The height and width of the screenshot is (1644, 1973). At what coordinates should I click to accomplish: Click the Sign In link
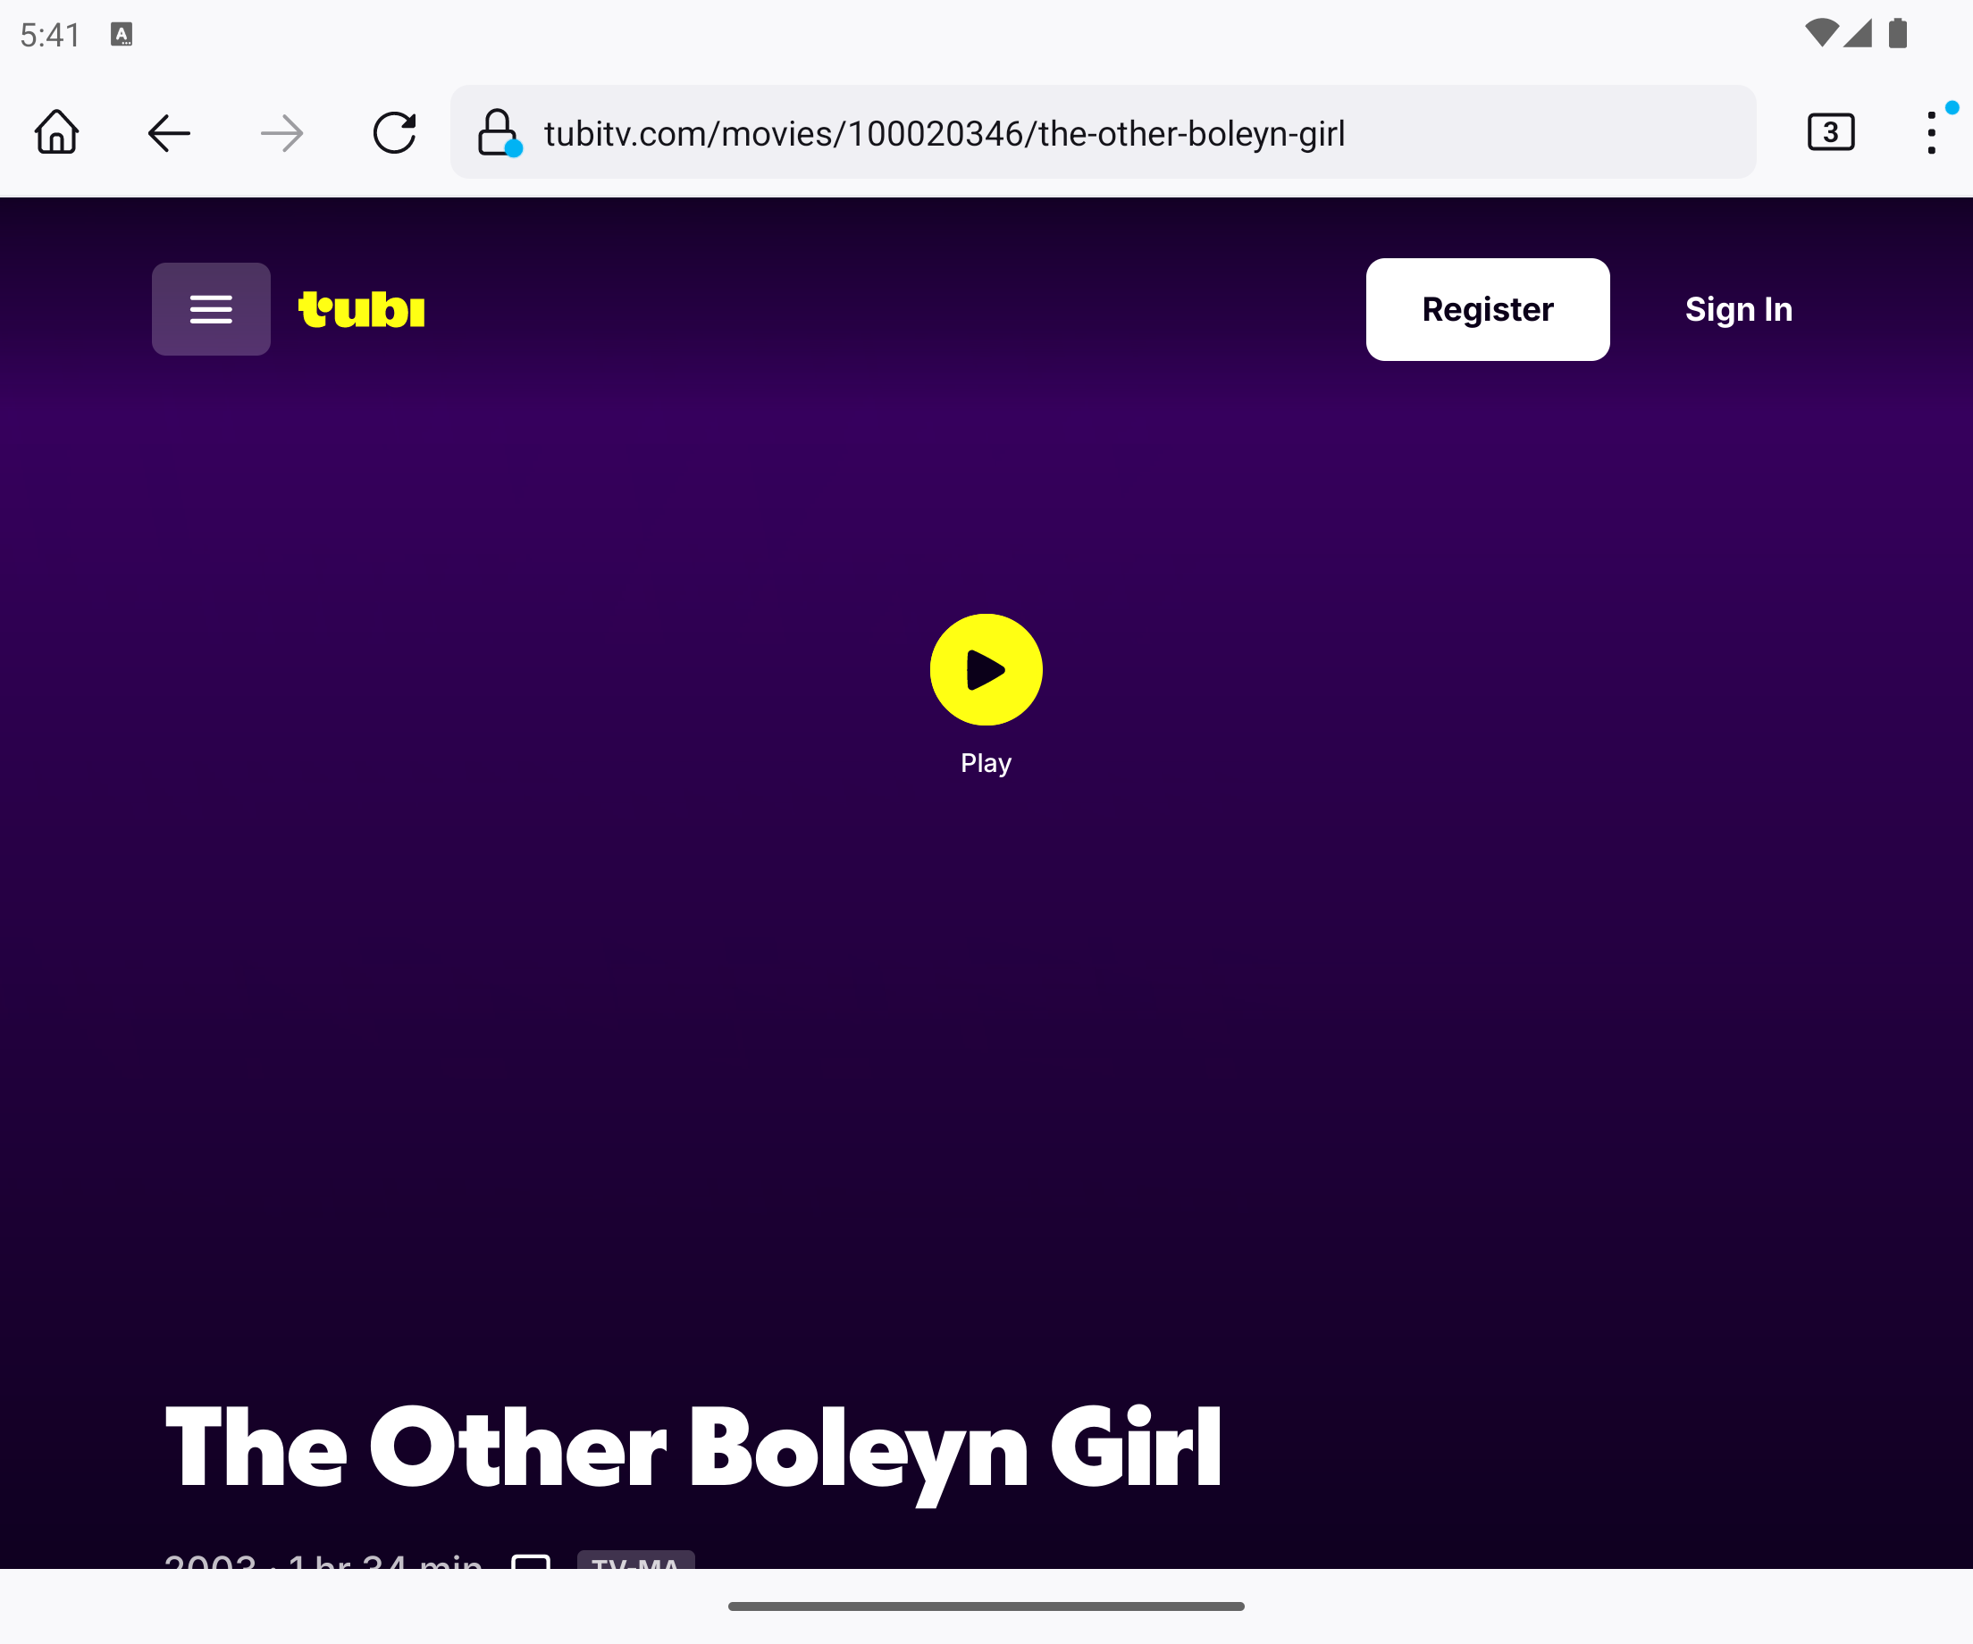[1738, 309]
